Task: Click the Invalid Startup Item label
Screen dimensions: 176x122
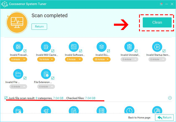Action: (x=158, y=55)
